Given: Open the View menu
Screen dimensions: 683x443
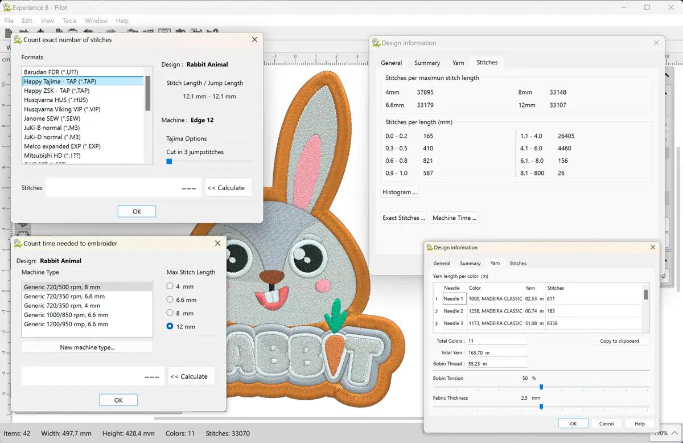Looking at the screenshot, I should [x=47, y=20].
